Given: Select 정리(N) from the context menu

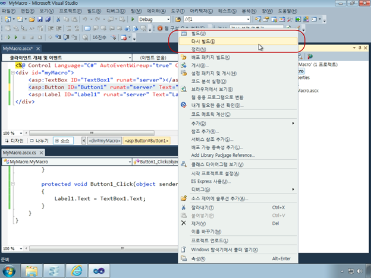Looking at the screenshot, I should (x=238, y=49).
